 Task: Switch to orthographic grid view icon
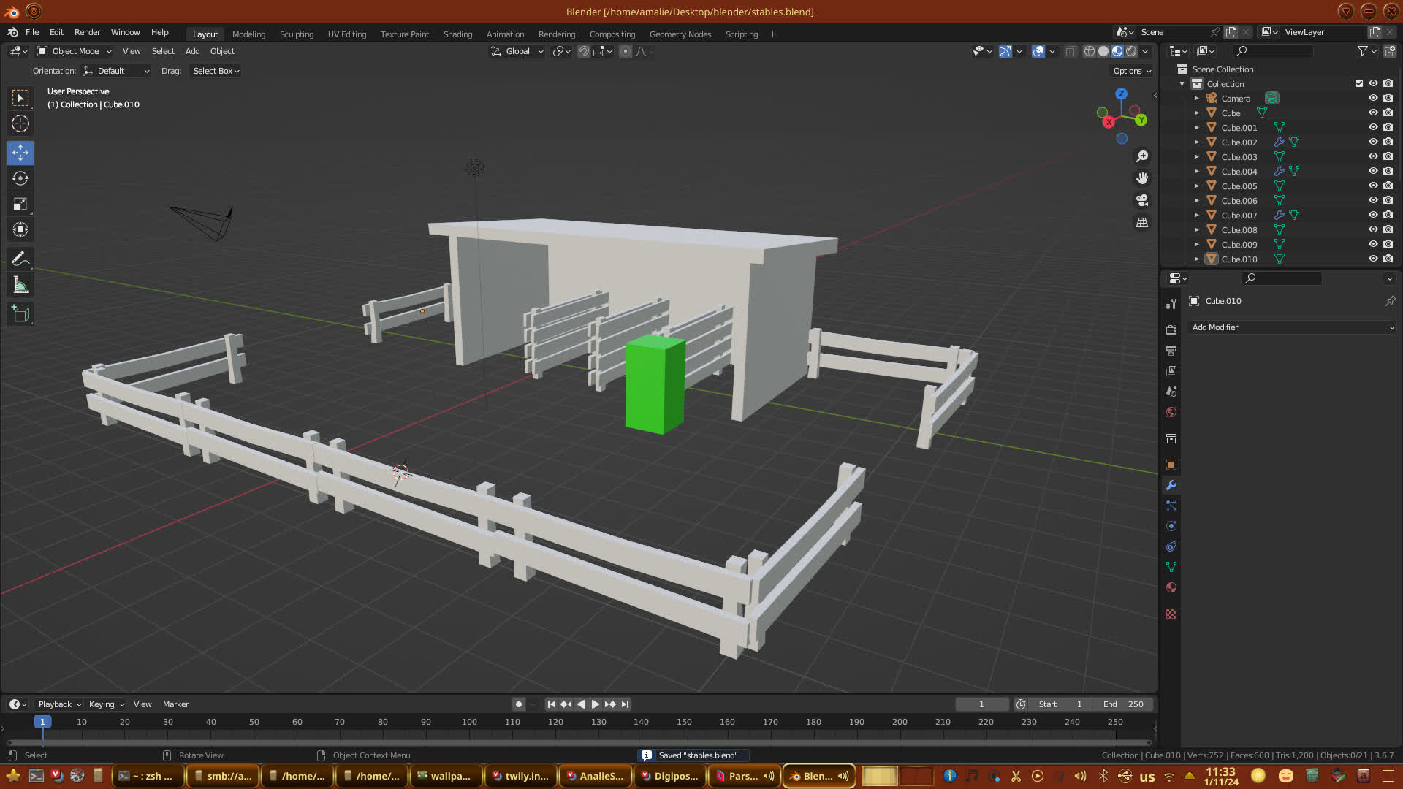point(1142,222)
